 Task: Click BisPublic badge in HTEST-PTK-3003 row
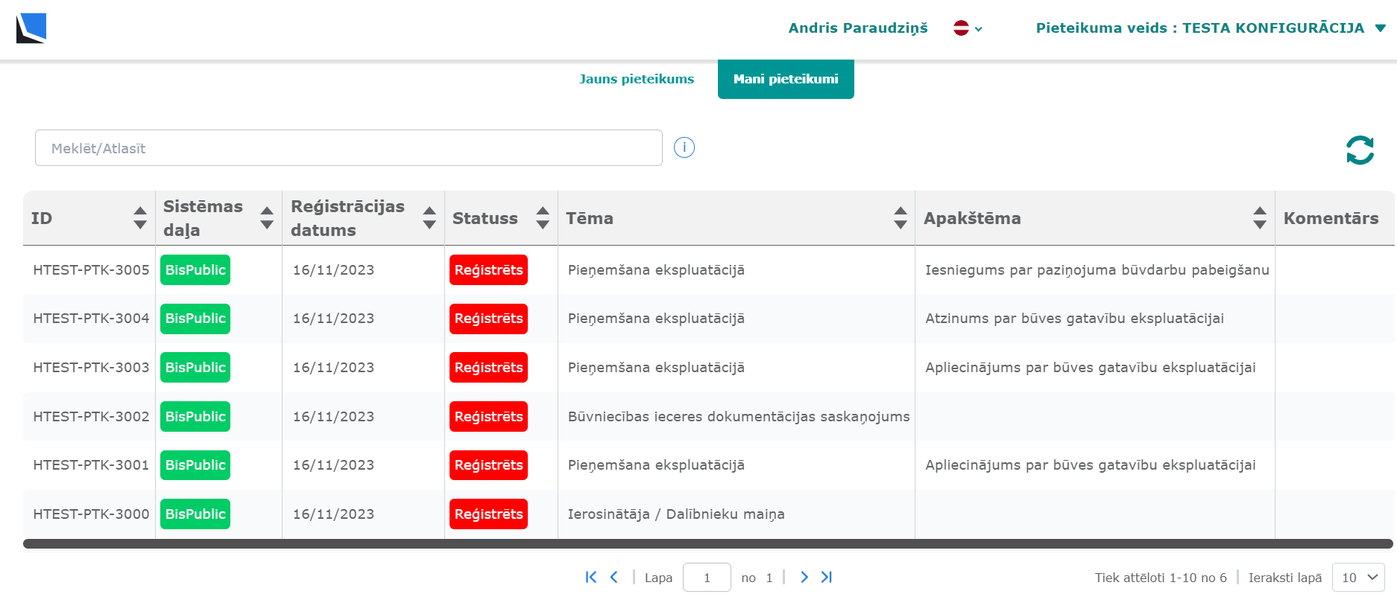(195, 368)
